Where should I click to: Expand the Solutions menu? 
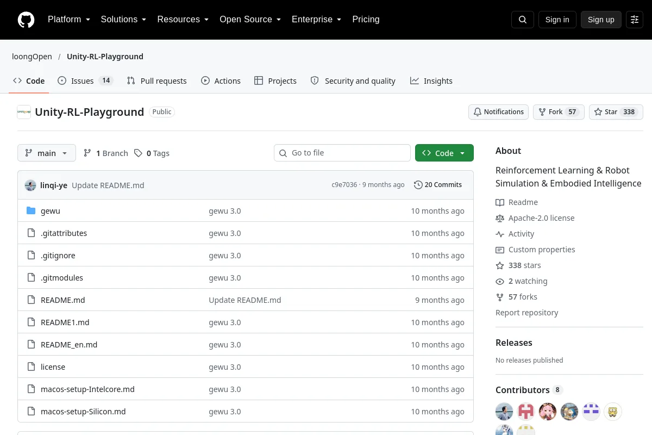(124, 20)
